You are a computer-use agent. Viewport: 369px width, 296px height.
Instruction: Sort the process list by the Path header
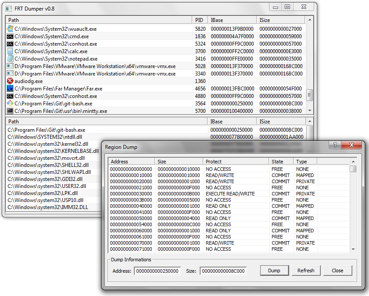[99, 20]
